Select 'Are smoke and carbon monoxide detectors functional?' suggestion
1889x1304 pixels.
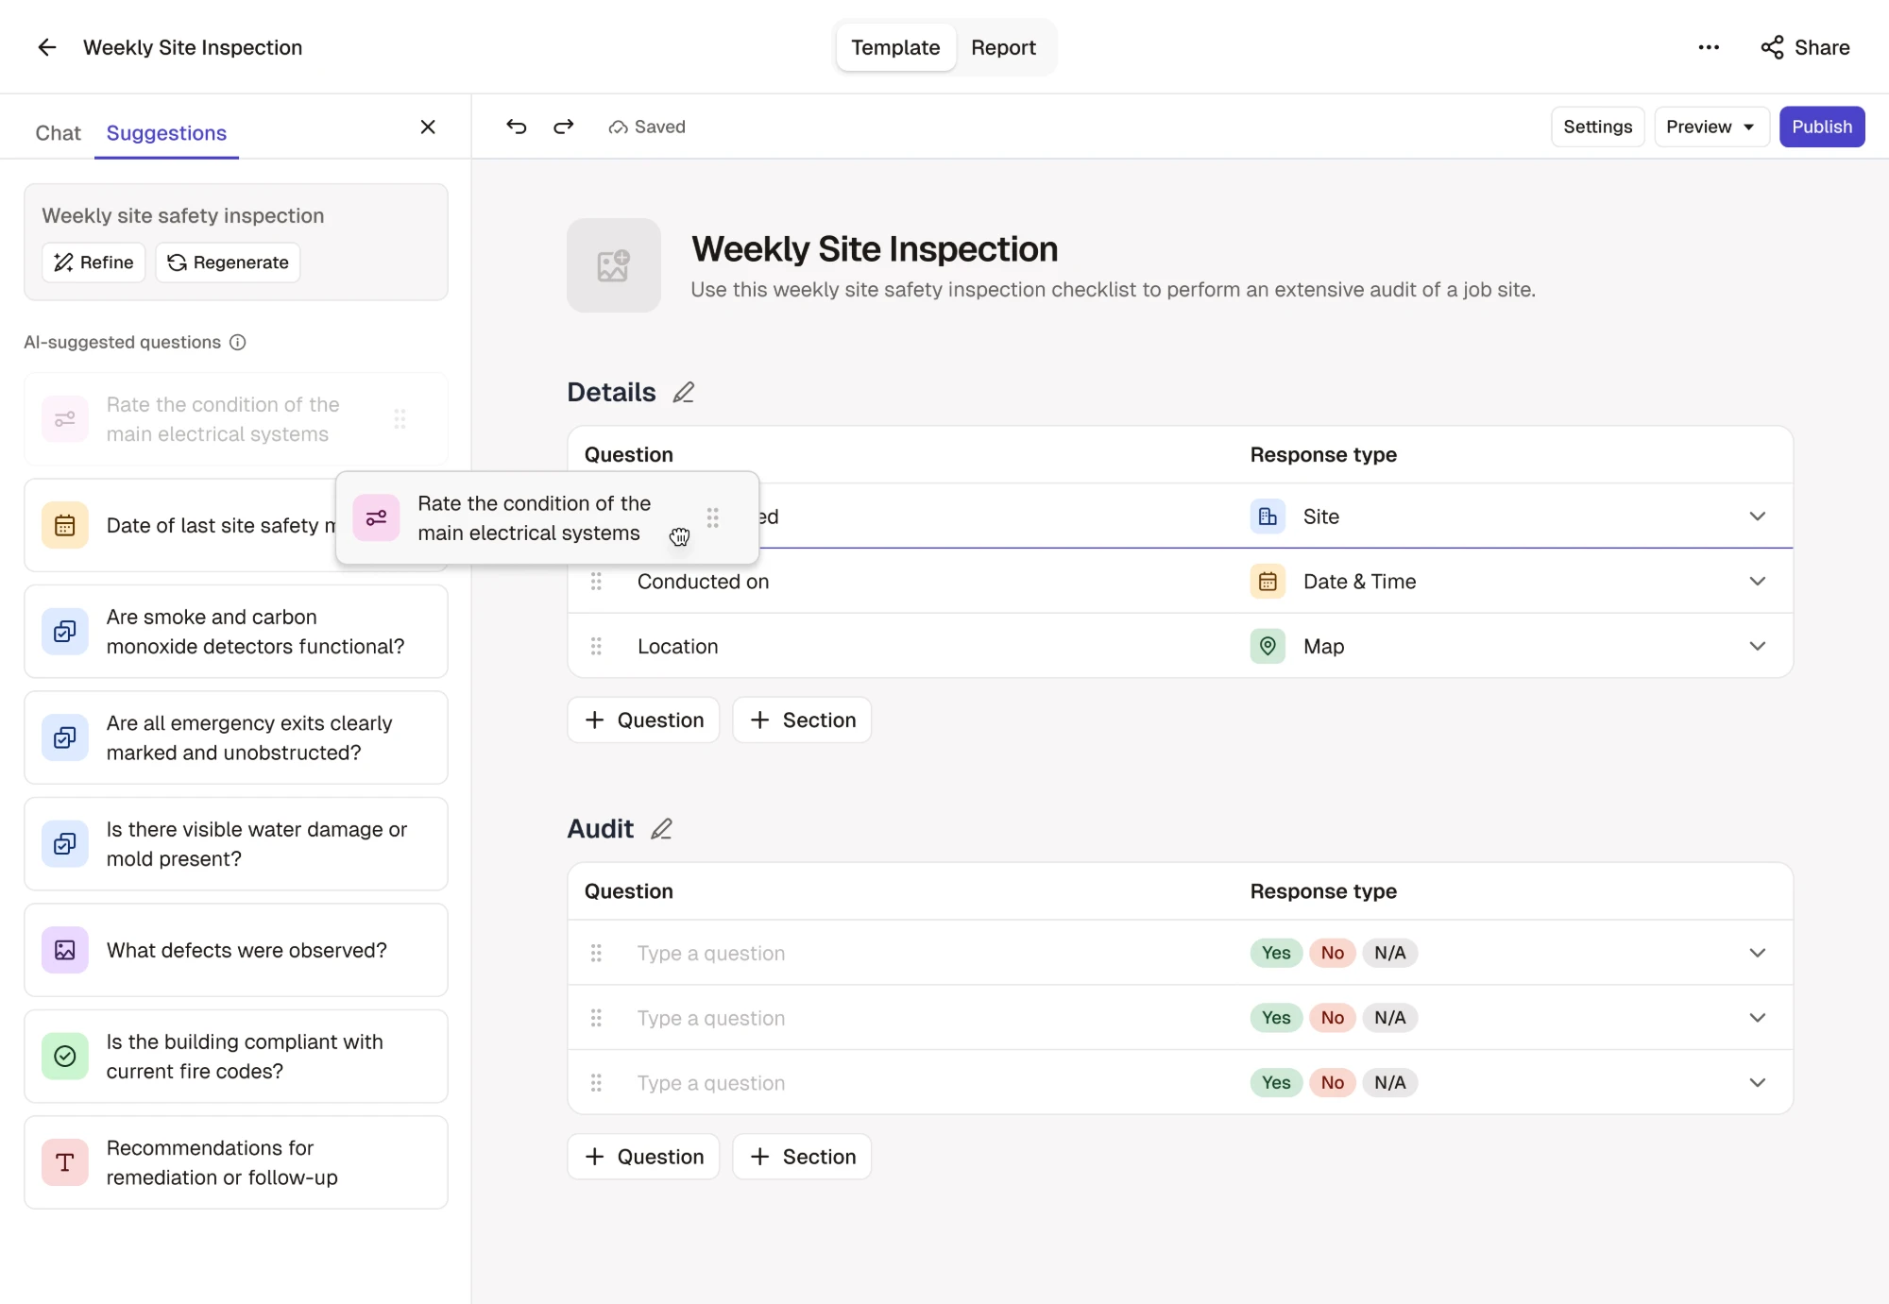[x=236, y=632]
